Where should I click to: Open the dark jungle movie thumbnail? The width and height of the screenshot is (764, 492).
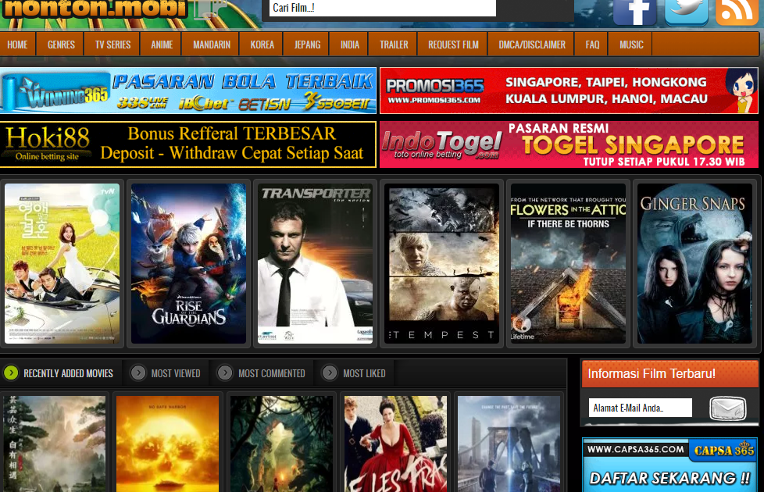coord(282,444)
